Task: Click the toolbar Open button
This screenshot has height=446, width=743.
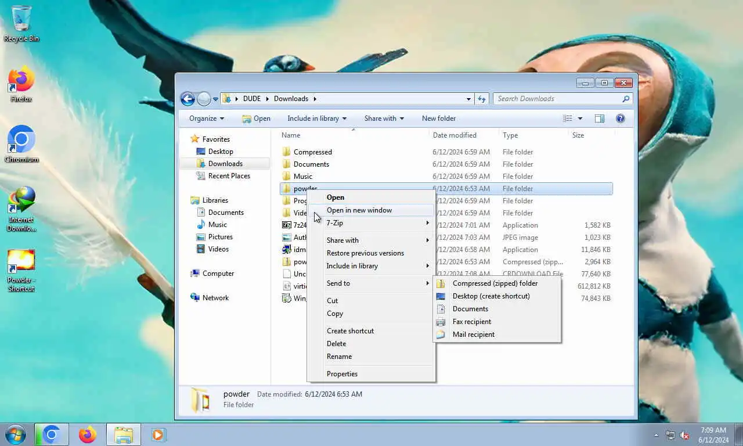Action: [x=256, y=118]
